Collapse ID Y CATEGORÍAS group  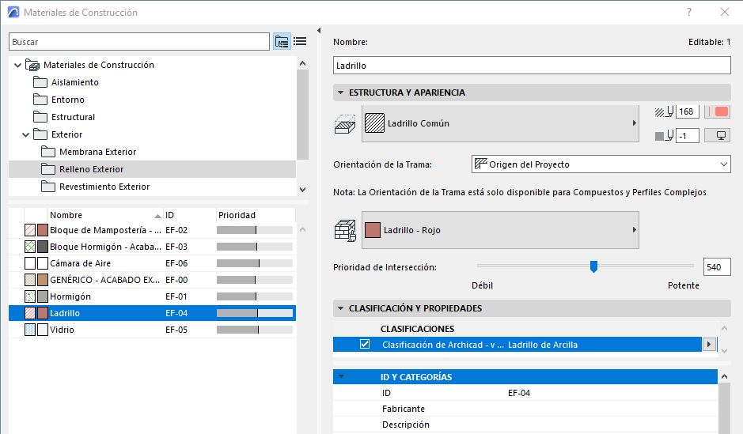[x=341, y=377]
